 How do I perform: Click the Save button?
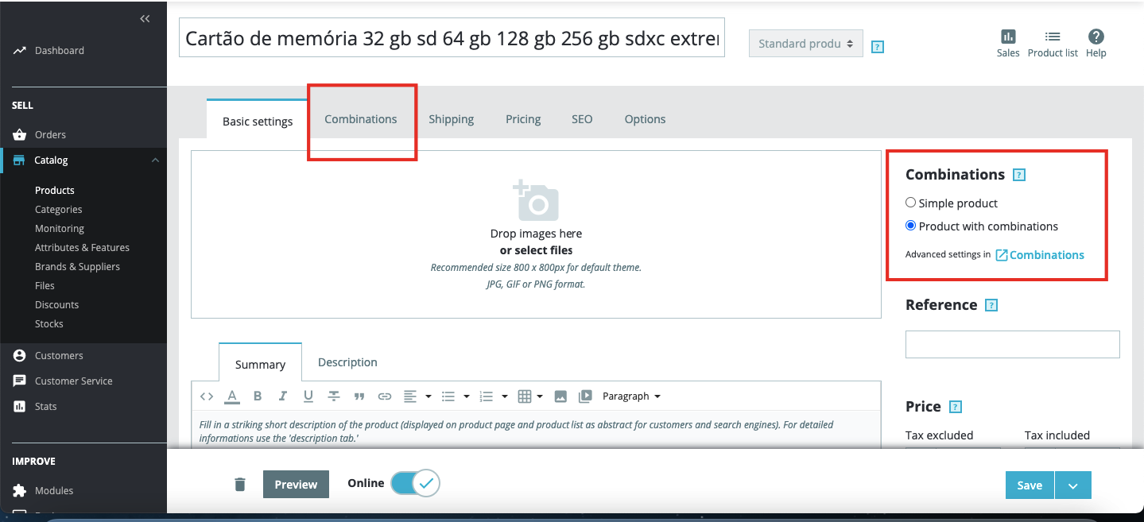click(1030, 485)
